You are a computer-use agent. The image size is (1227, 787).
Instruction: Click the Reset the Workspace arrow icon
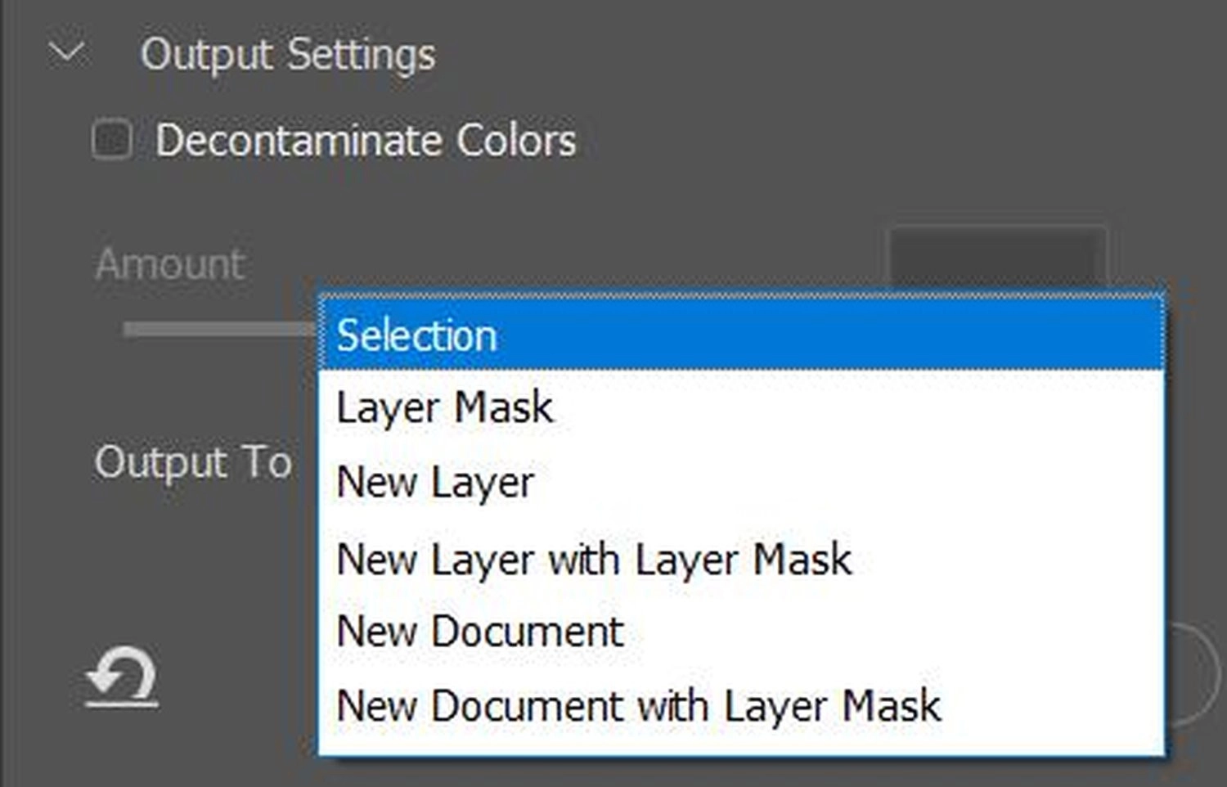point(122,677)
